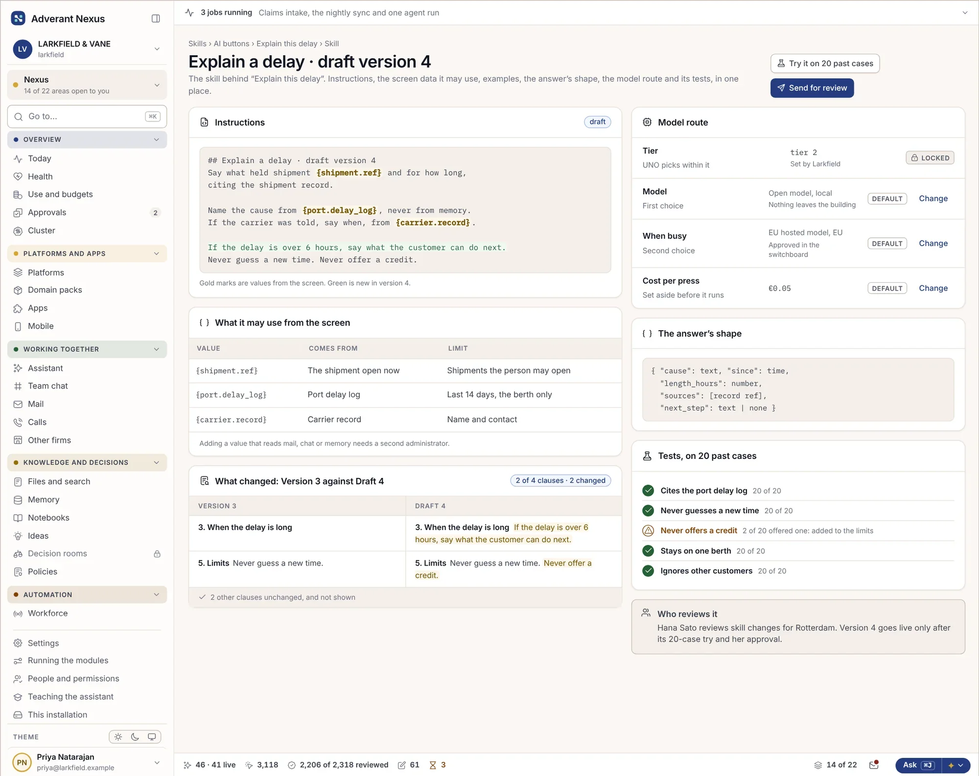Click the LOCKED tier badge
Screen dimensions: 979x776
click(930, 158)
